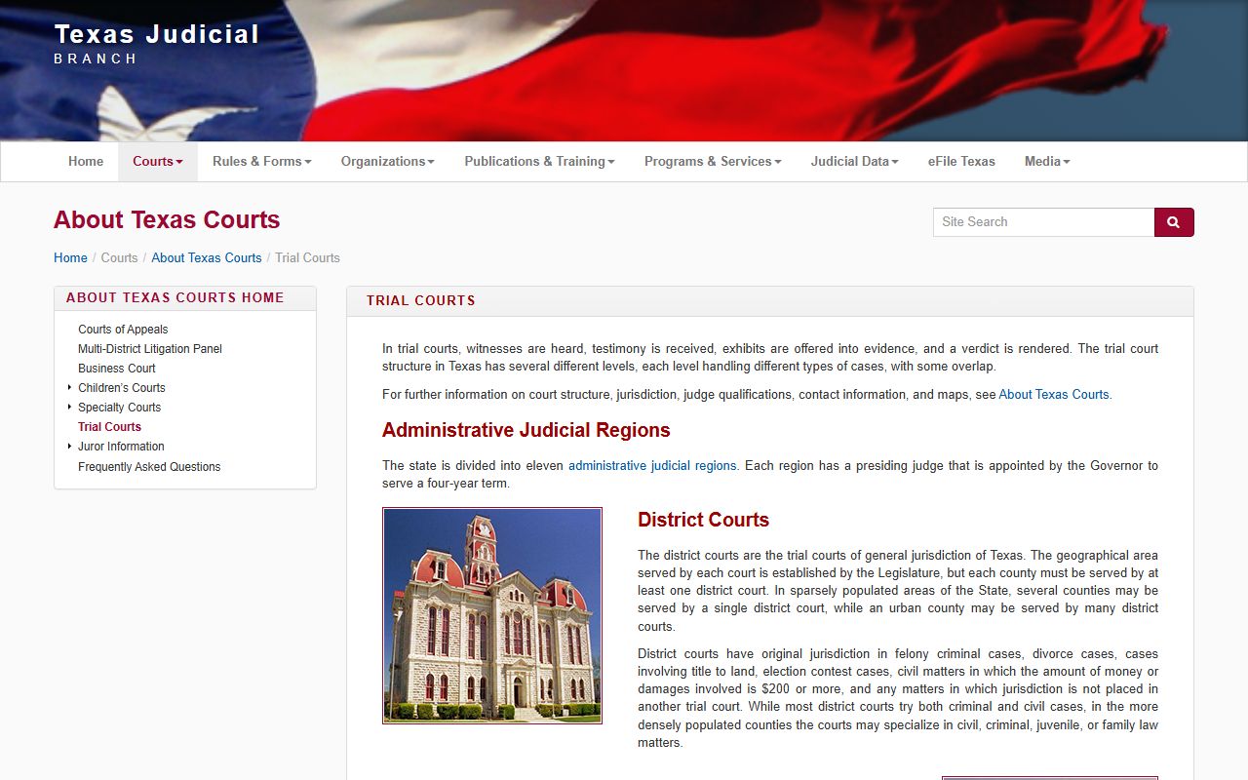Follow the About Texas Courts link in paragraph
This screenshot has width=1248, height=780.
point(1054,395)
